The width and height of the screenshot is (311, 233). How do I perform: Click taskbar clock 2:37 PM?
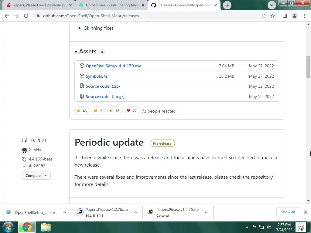click(284, 227)
